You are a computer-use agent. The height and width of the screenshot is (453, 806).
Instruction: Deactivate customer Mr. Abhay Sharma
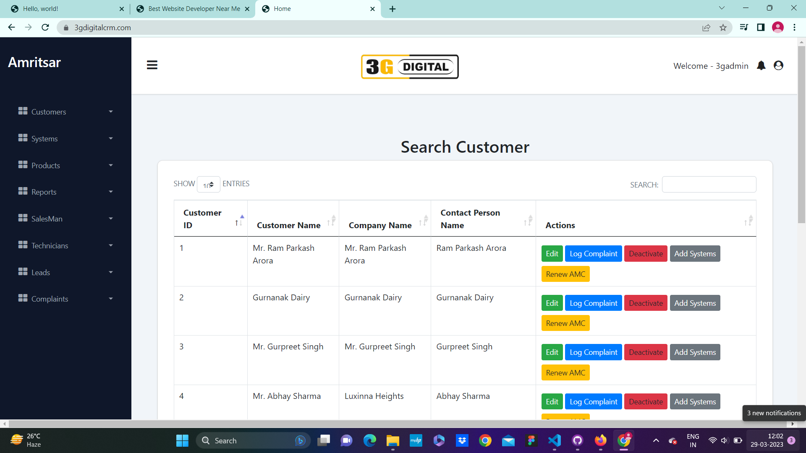[x=646, y=402]
